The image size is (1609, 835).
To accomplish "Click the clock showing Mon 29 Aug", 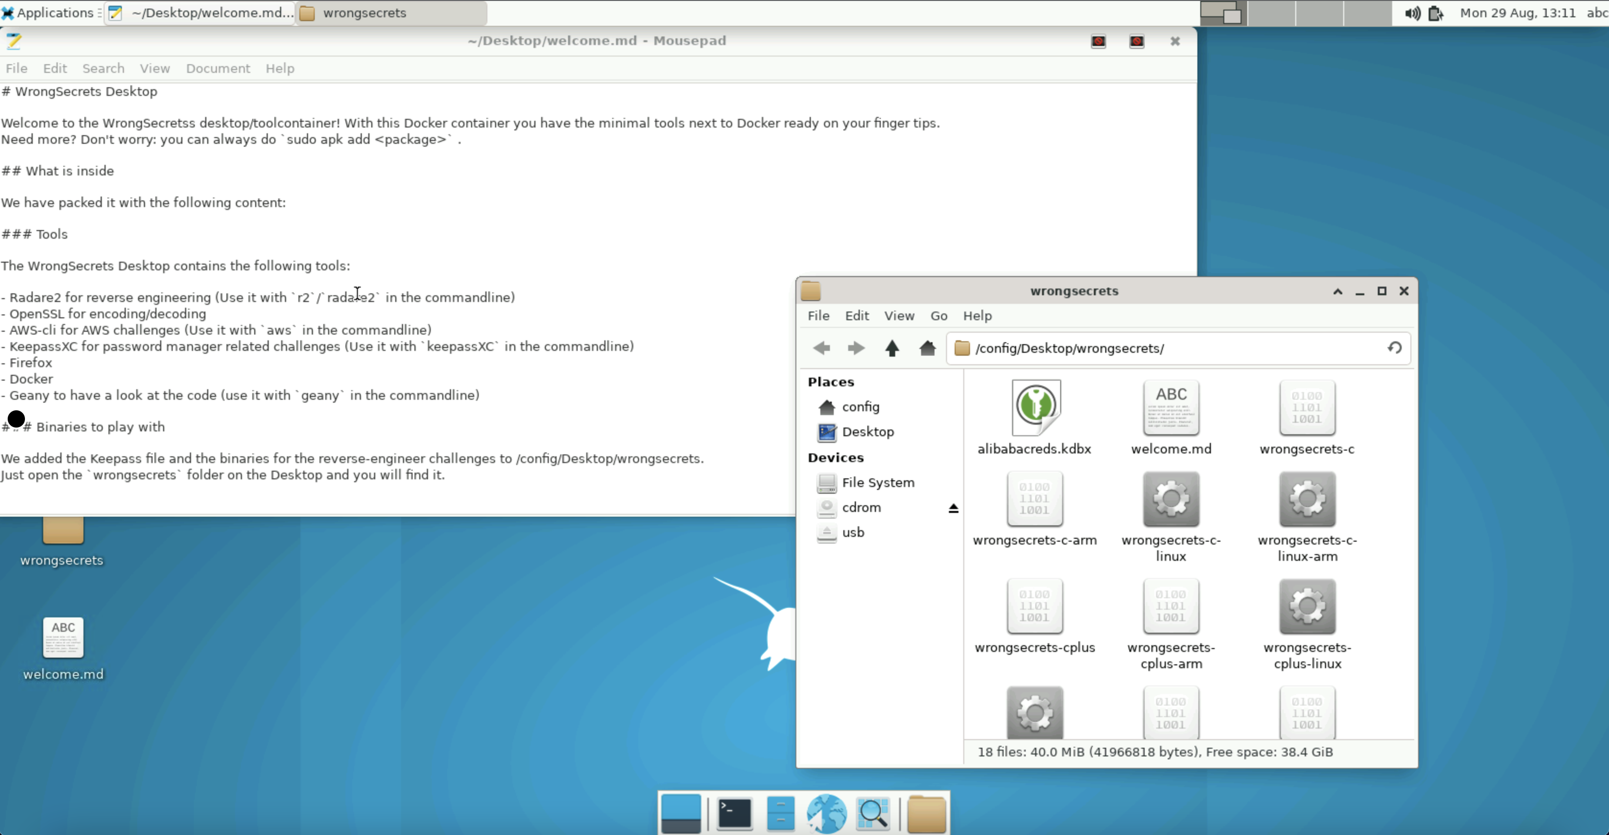I will [x=1518, y=12].
